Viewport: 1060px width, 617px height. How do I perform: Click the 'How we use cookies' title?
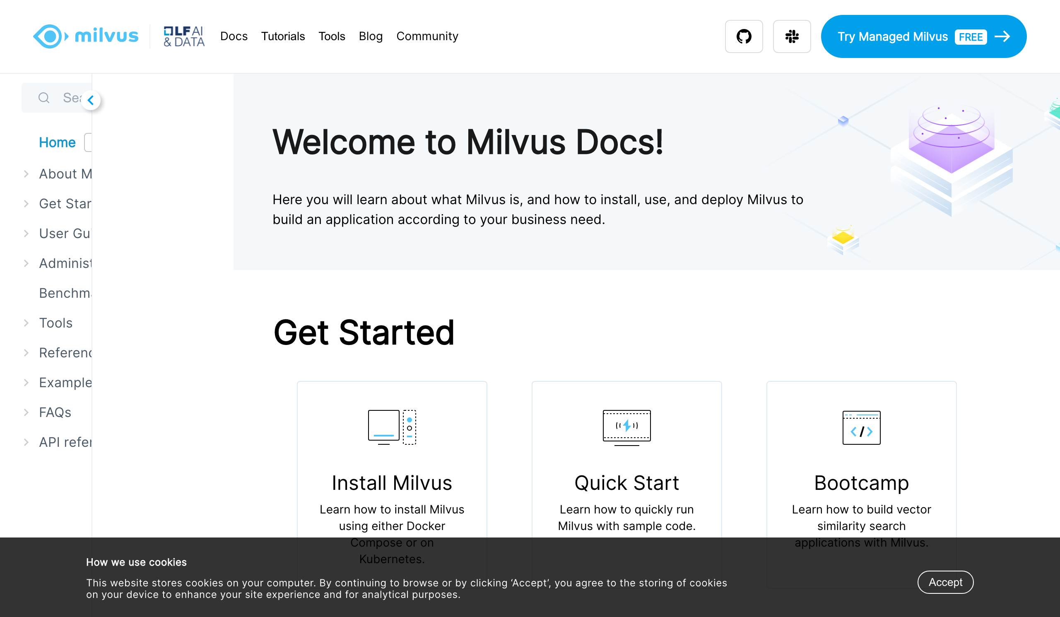(136, 563)
